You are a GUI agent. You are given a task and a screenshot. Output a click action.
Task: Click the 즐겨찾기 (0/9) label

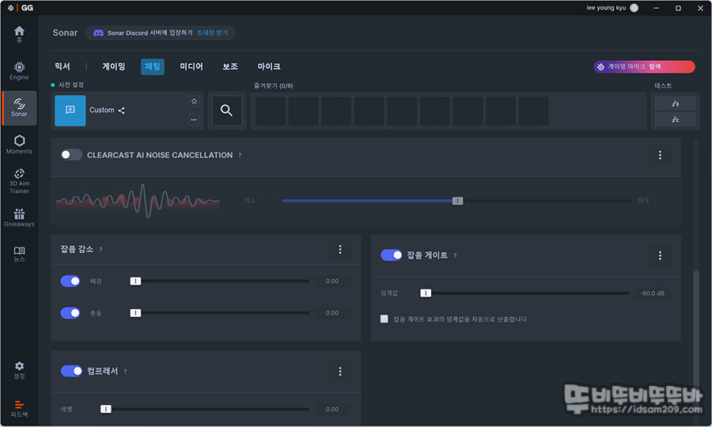pyautogui.click(x=274, y=85)
